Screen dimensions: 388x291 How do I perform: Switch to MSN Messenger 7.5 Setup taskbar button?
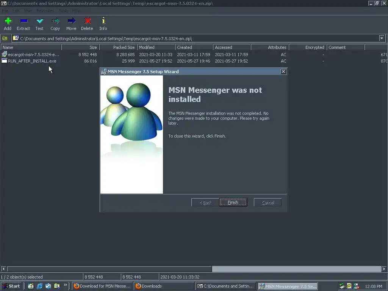pyautogui.click(x=288, y=286)
